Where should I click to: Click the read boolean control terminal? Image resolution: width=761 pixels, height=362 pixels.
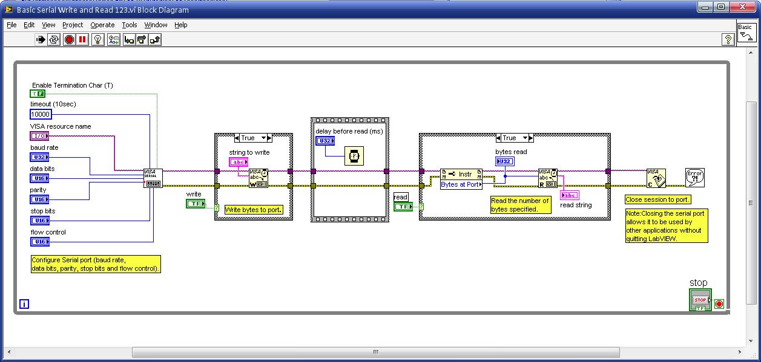click(403, 207)
